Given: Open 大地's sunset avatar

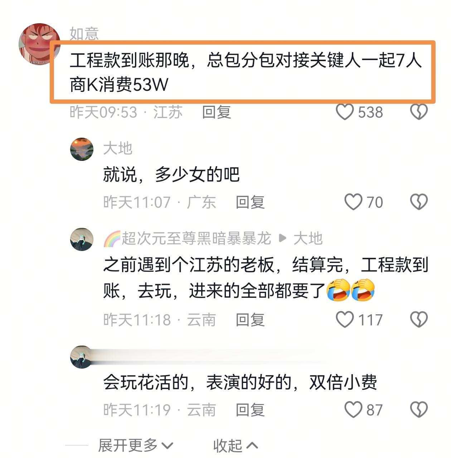Looking at the screenshot, I should pos(82,149).
